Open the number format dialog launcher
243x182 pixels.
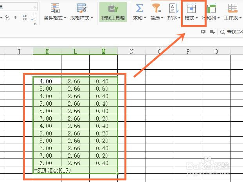click(x=35, y=24)
